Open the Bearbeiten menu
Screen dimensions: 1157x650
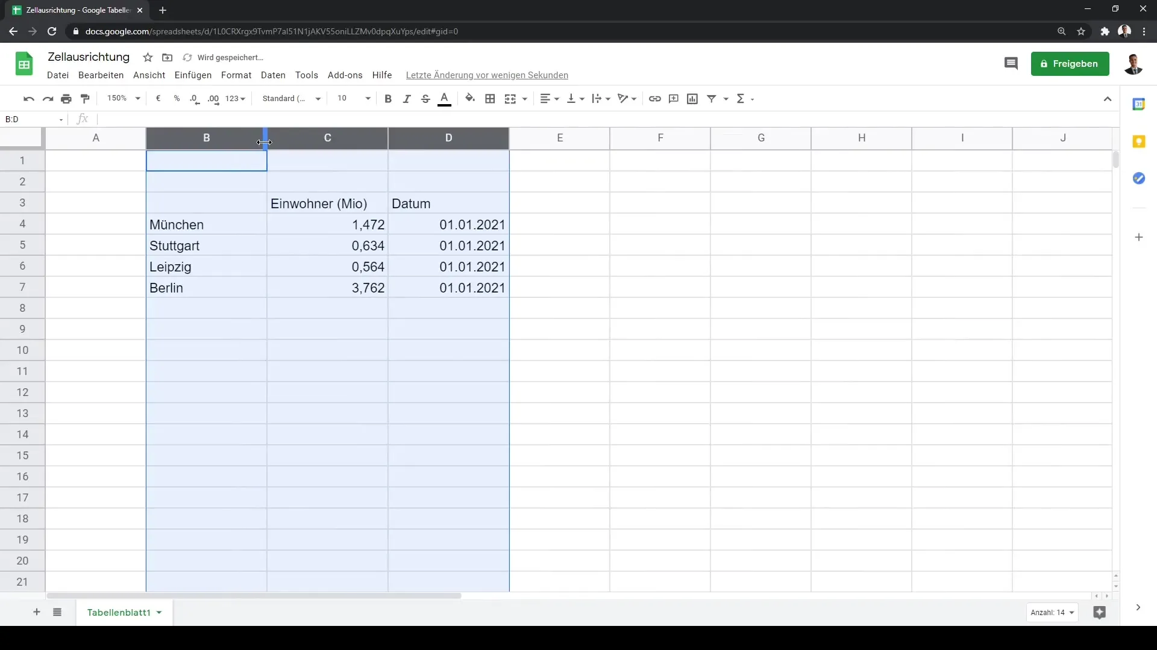(101, 75)
